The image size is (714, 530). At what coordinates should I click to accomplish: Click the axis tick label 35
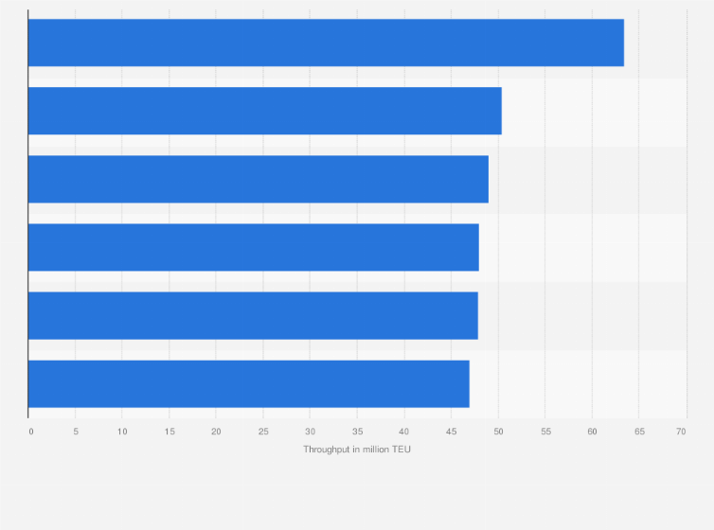(x=357, y=432)
